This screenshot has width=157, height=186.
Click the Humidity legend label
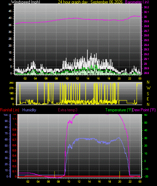point(29,110)
